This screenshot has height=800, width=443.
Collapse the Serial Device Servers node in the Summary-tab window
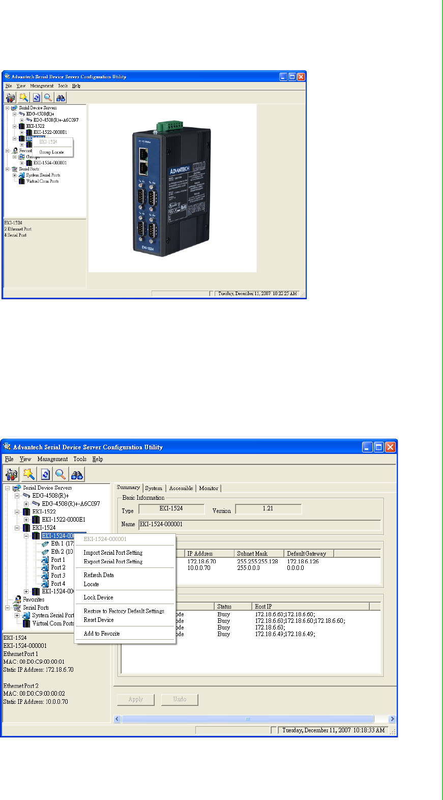click(8, 488)
